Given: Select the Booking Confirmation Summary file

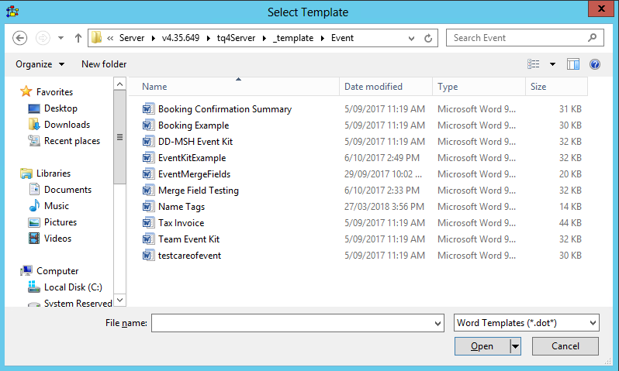Looking at the screenshot, I should pyautogui.click(x=224, y=109).
